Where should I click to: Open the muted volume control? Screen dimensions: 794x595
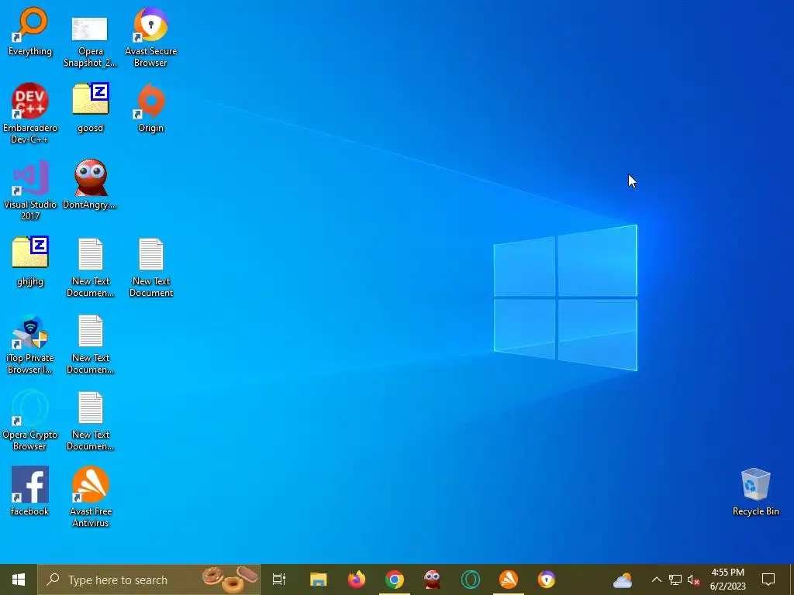pos(694,580)
